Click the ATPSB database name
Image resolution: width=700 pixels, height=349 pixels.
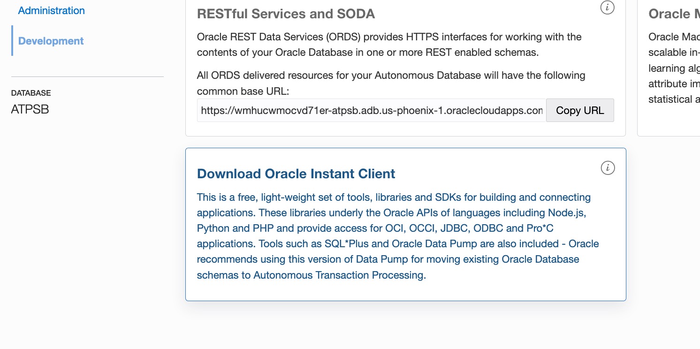[30, 109]
